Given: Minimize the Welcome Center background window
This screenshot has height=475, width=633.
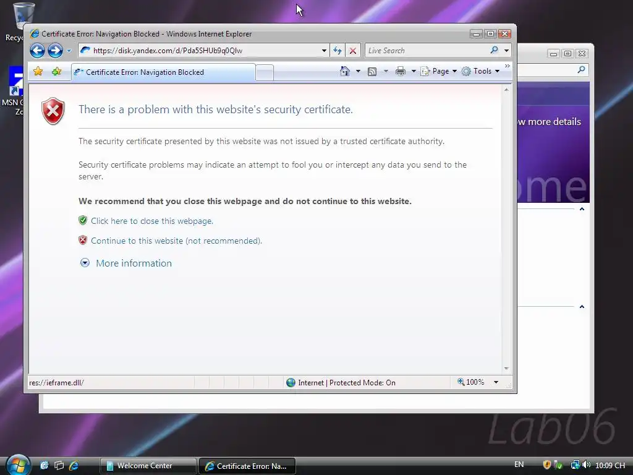Looking at the screenshot, I should point(553,53).
